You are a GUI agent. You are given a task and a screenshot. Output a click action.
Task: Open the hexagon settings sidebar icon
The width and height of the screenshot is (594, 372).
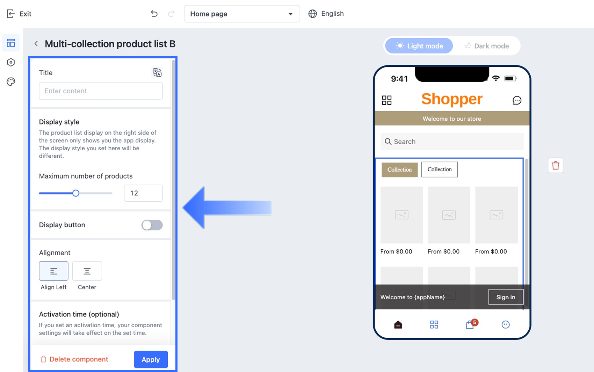[x=11, y=62]
